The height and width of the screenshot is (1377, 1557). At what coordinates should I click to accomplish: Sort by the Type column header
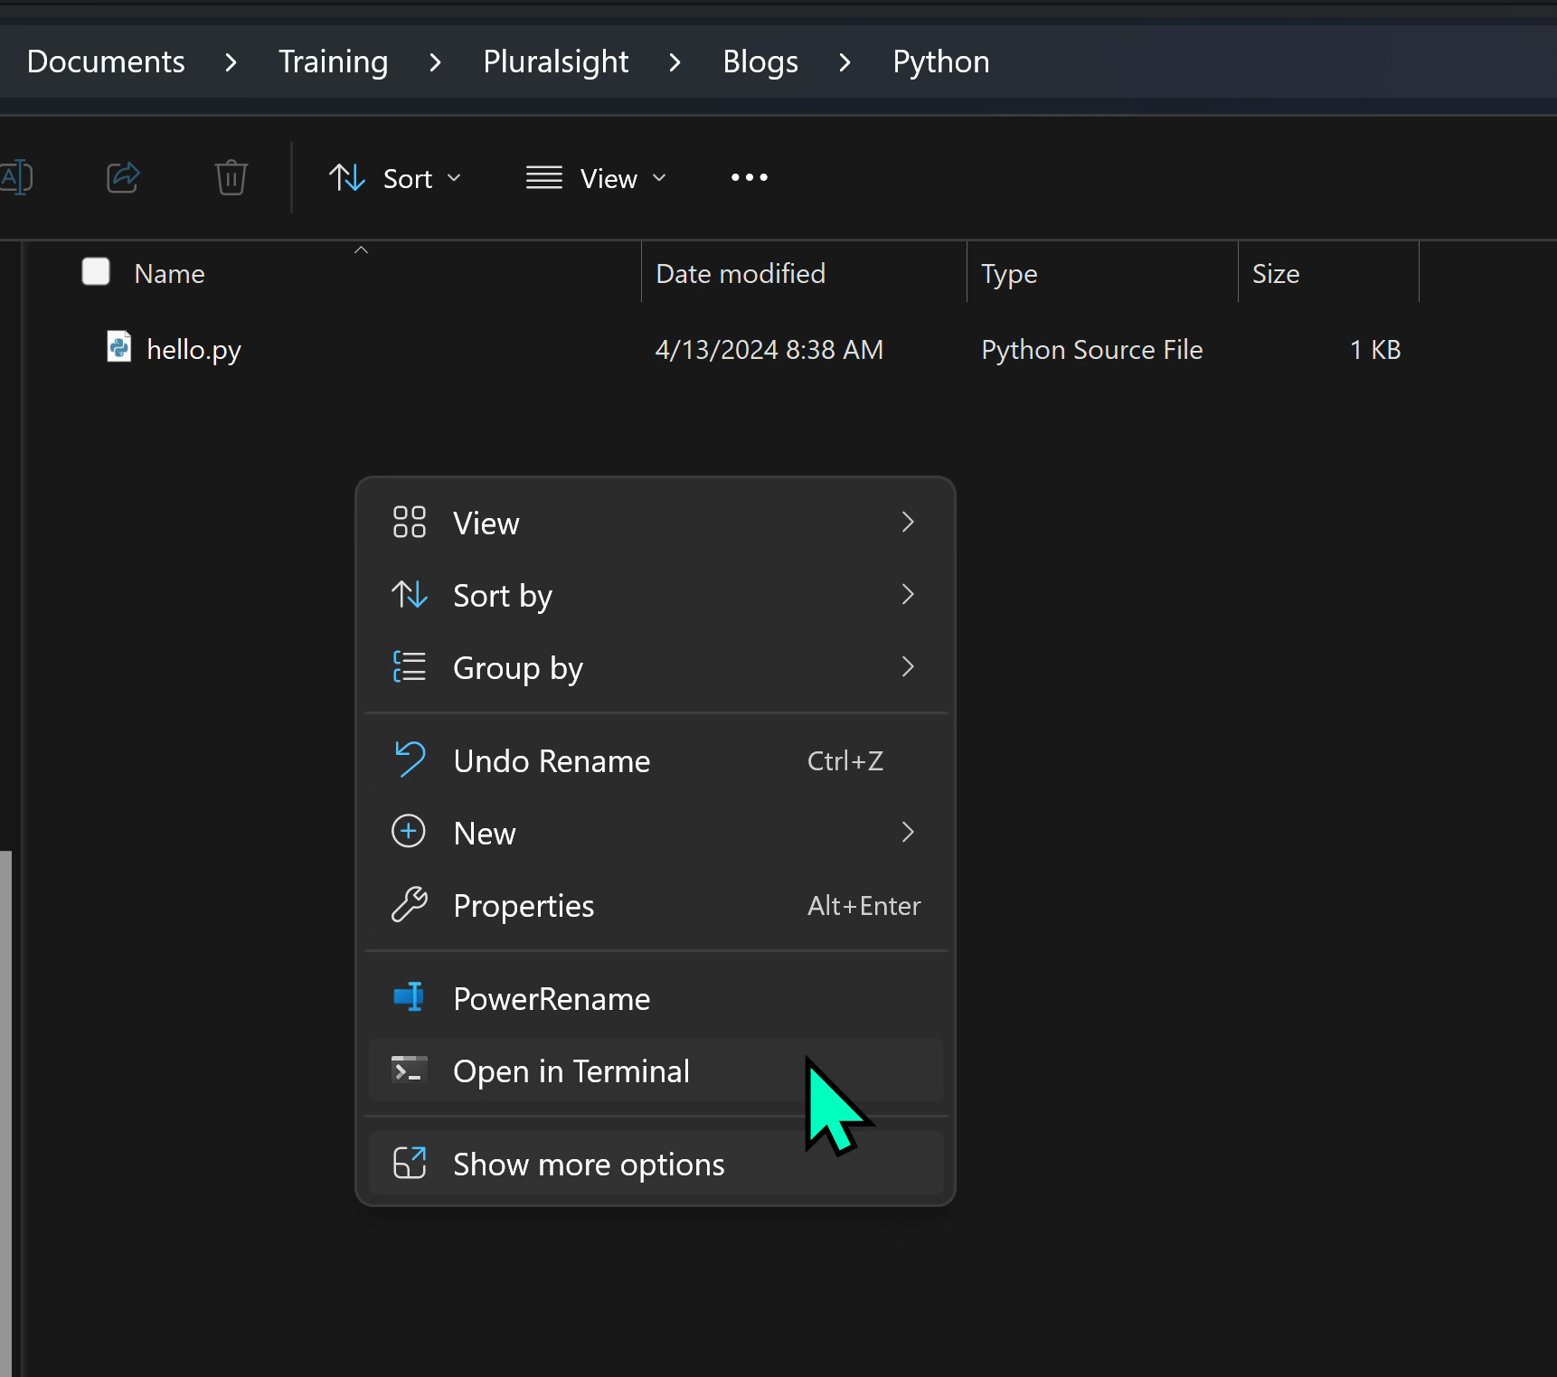[x=1009, y=274]
